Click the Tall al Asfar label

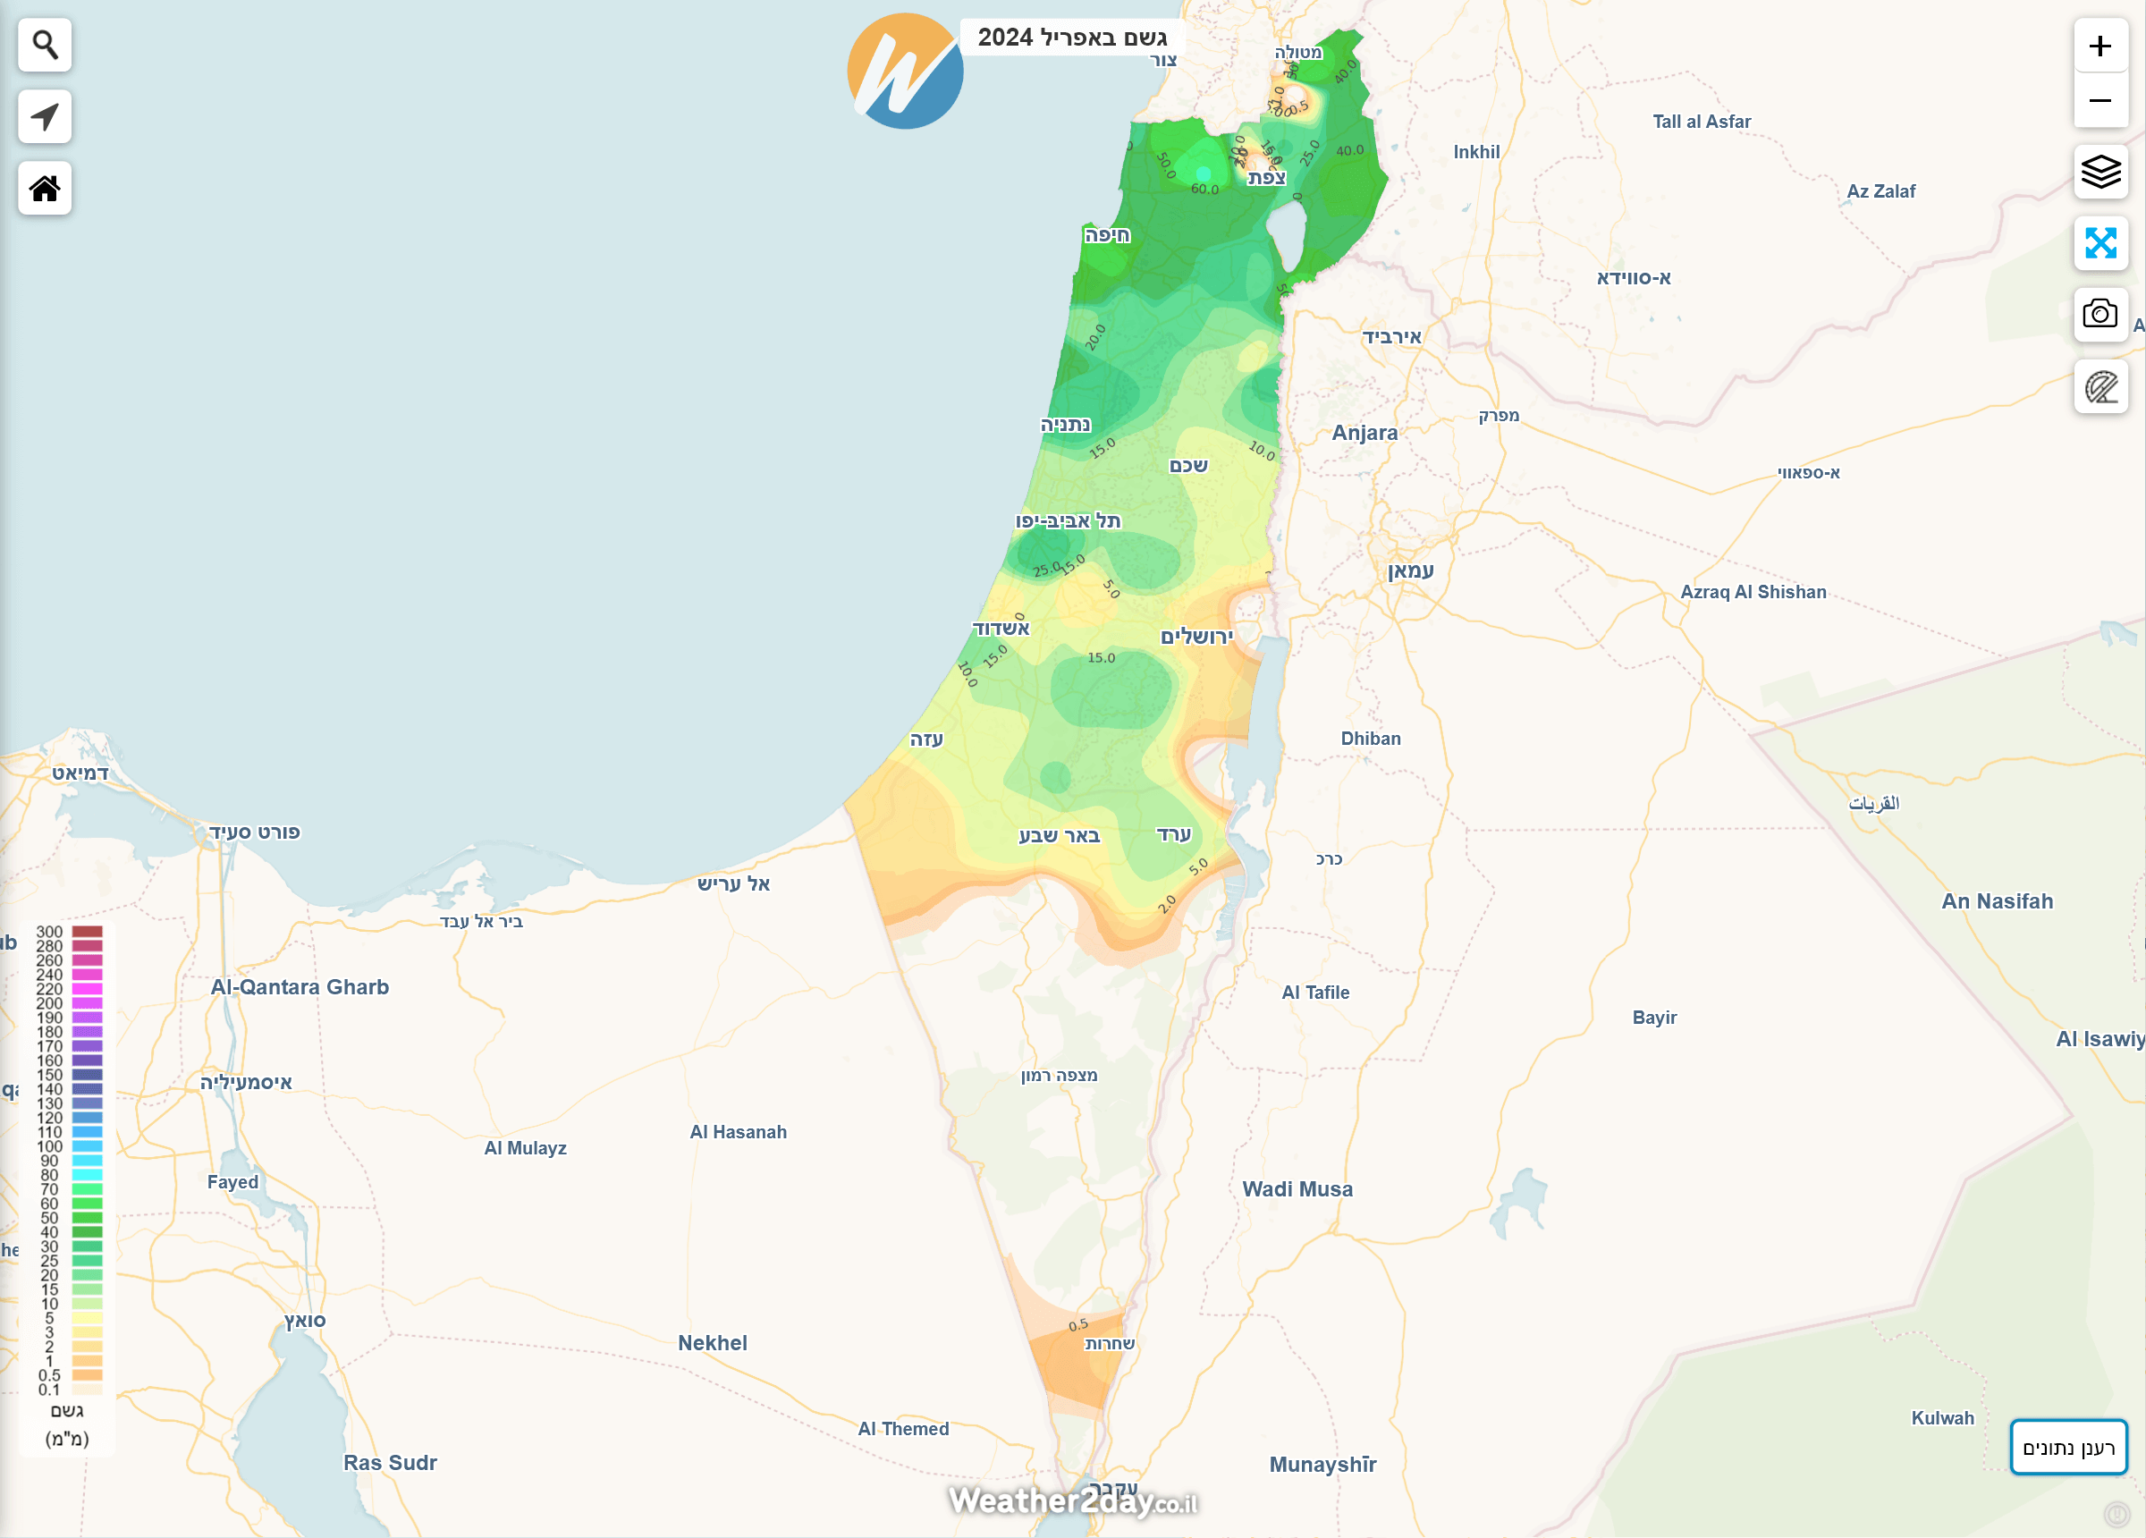tap(1702, 121)
